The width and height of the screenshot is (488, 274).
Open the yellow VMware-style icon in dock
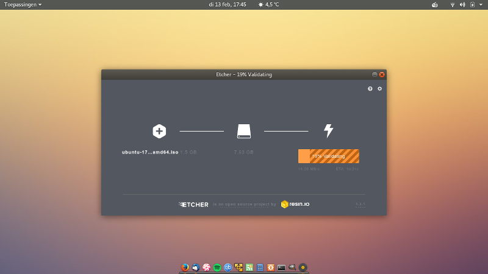click(239, 267)
